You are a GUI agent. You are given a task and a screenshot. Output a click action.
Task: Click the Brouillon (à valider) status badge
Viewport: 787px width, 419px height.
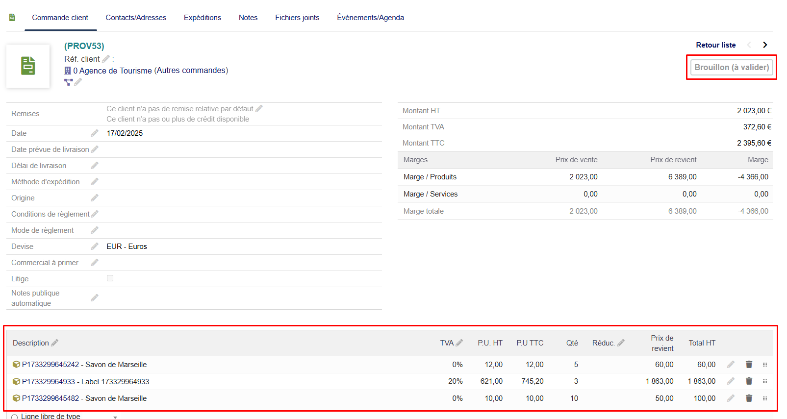click(732, 67)
